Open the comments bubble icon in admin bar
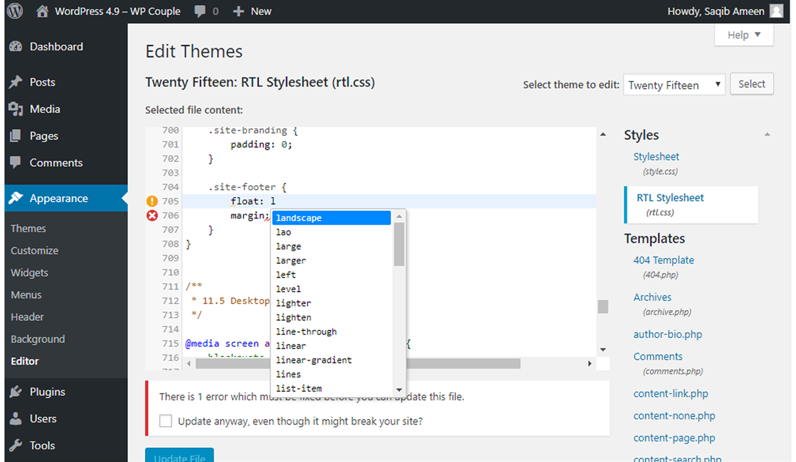 point(199,11)
